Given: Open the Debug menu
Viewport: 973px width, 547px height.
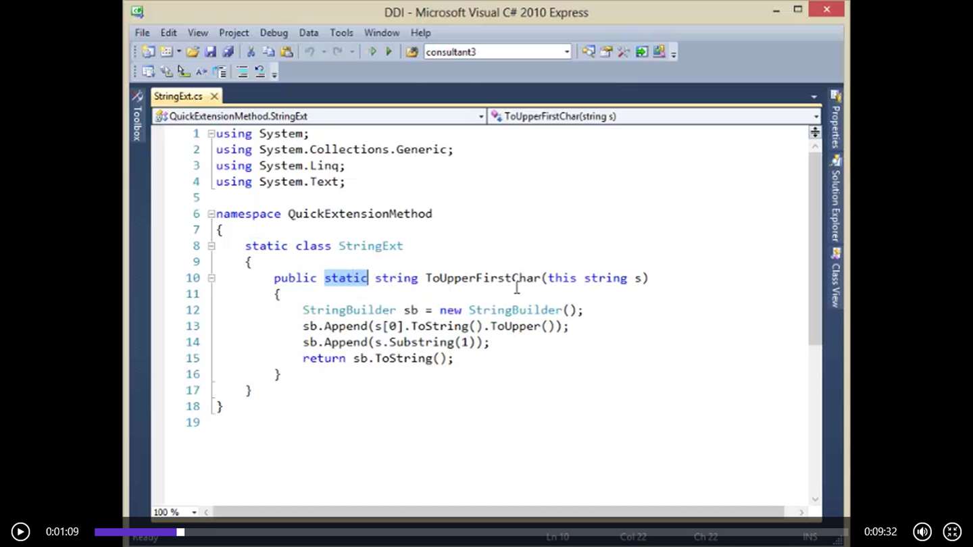Looking at the screenshot, I should coord(274,32).
